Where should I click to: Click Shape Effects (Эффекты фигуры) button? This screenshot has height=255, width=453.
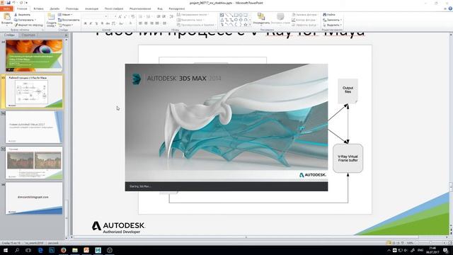click(305, 25)
